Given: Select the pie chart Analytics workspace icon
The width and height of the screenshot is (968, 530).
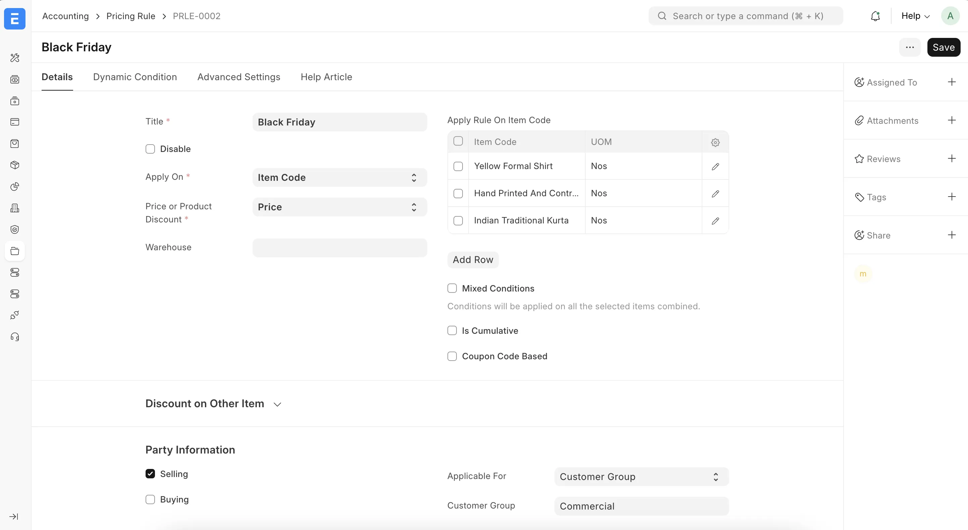Looking at the screenshot, I should coord(15,187).
